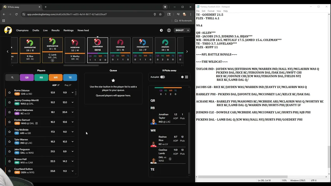Viewport: 331px width, 186px height.
Task: Open the draft board grid view icon
Action: coord(186,77)
